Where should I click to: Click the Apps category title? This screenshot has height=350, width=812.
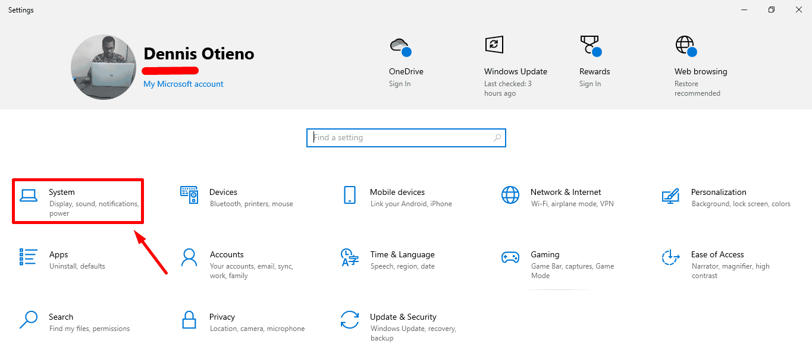click(58, 254)
